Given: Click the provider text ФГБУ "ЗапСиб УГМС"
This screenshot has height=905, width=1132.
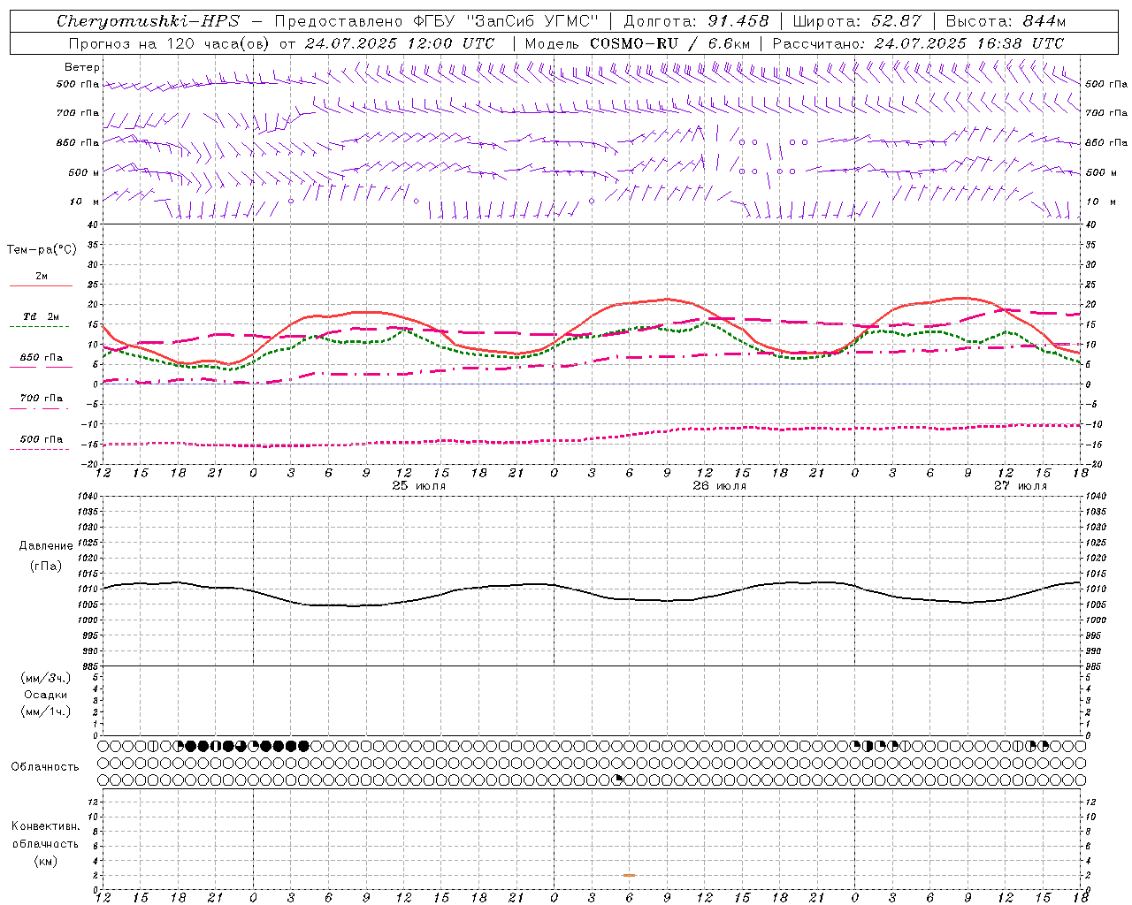Looking at the screenshot, I should coord(505,21).
